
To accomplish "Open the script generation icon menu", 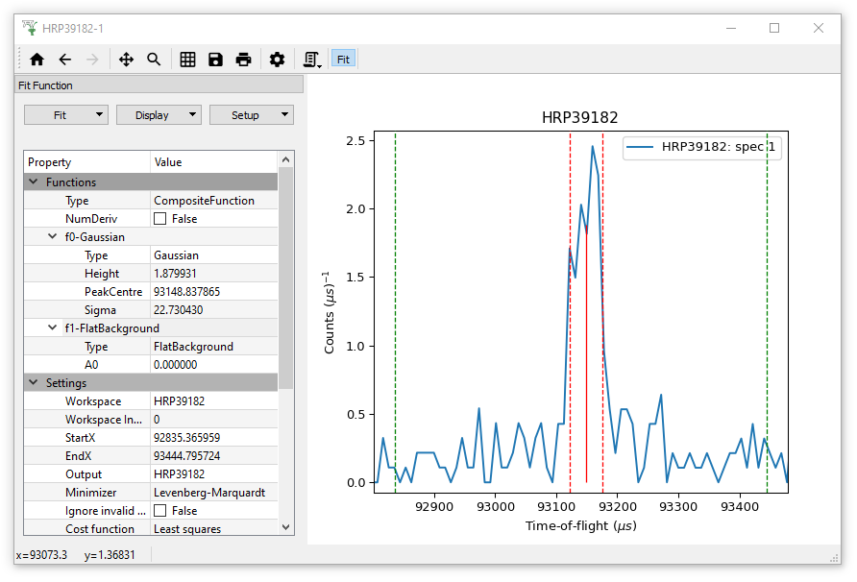I will (x=311, y=60).
